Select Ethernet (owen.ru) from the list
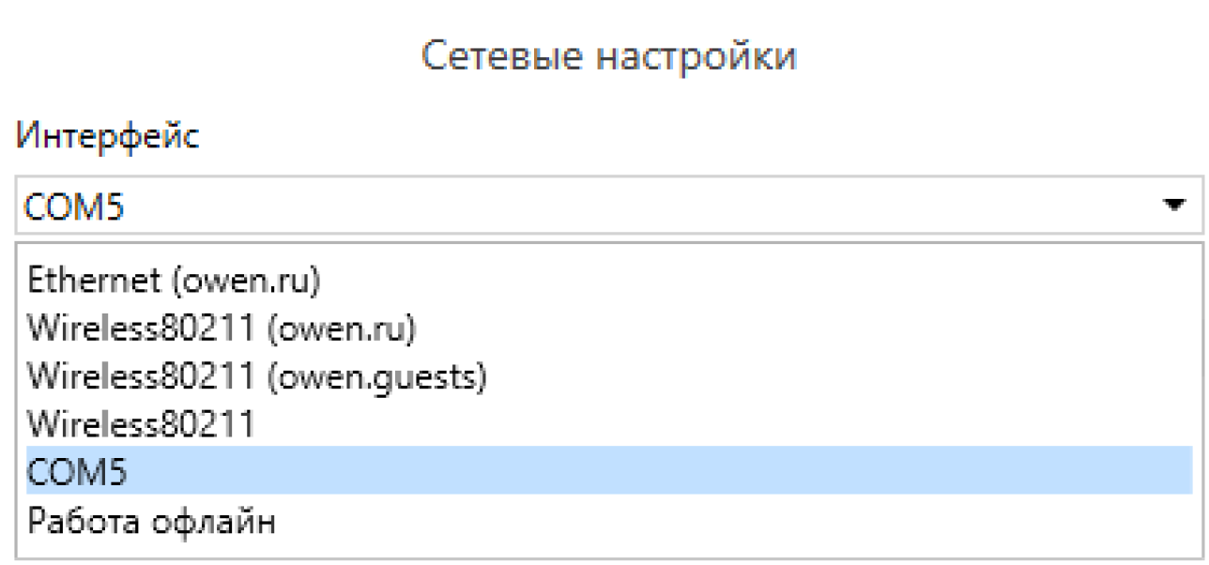This screenshot has height=565, width=1209. tap(175, 280)
